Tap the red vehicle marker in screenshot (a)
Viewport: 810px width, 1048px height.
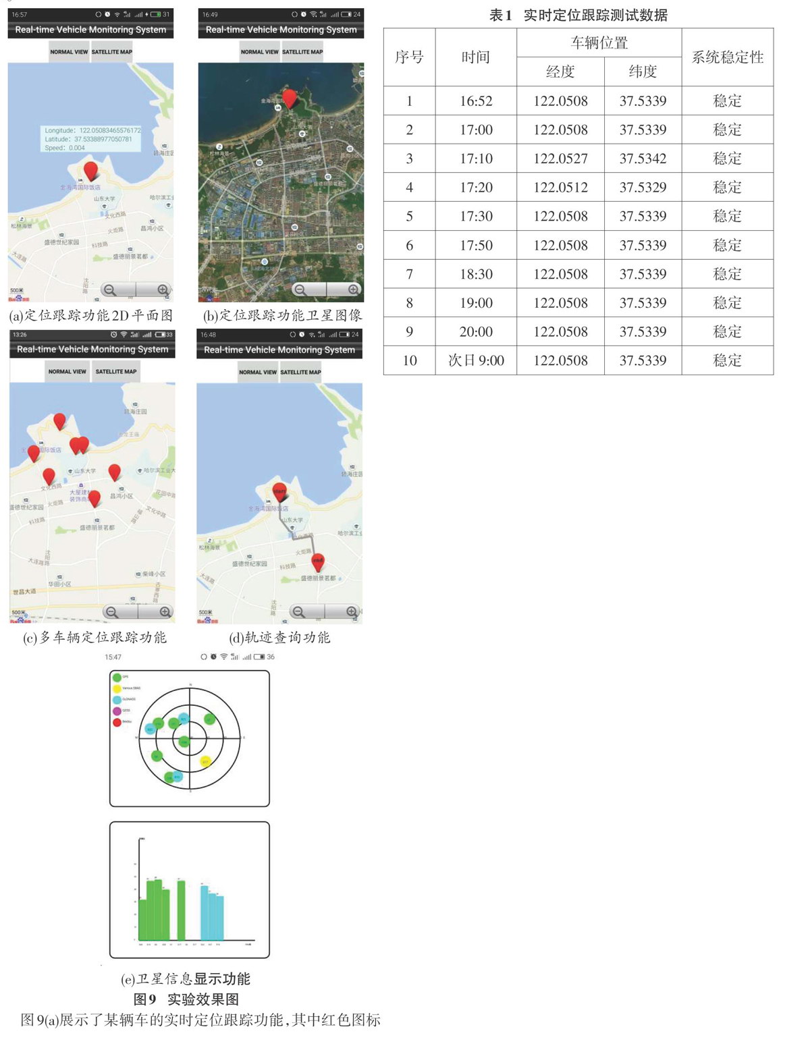[90, 171]
